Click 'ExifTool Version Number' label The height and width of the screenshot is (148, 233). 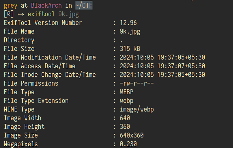coord(43,23)
